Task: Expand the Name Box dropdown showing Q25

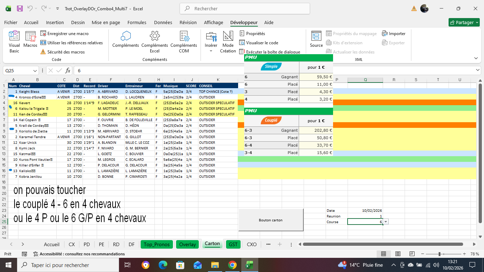Action: [35, 70]
